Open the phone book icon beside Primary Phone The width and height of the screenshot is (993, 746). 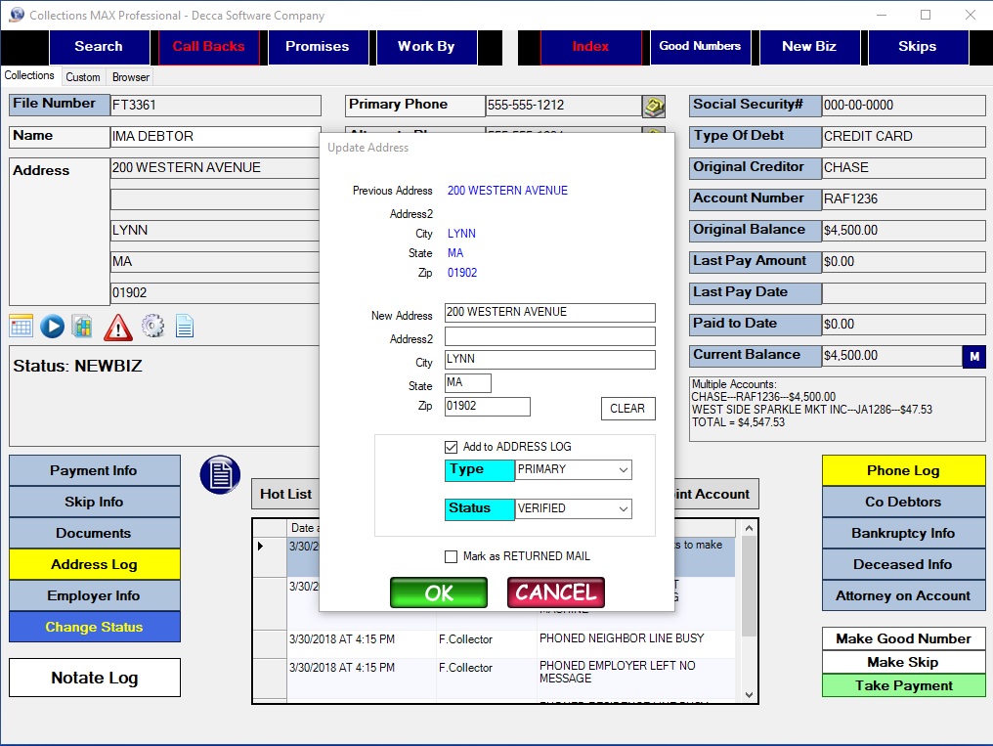click(x=653, y=104)
